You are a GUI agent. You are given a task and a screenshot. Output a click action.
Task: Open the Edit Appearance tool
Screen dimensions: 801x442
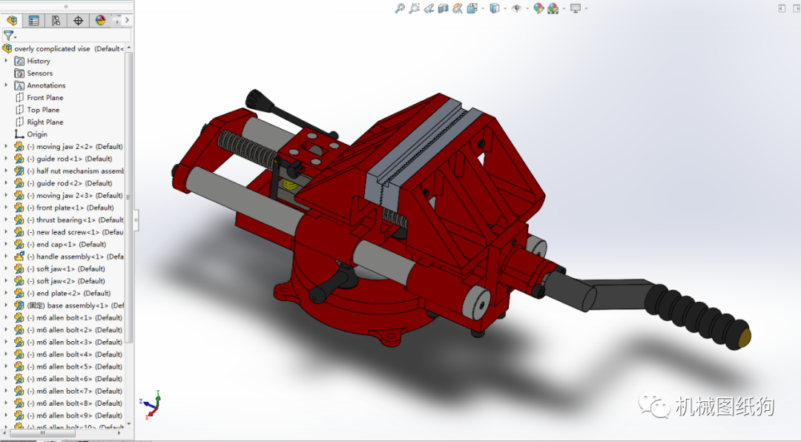(x=538, y=7)
